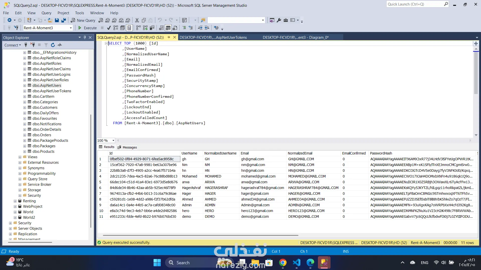
Task: Expand the dbo.AspNetUsers table node
Action: [x=25, y=85]
